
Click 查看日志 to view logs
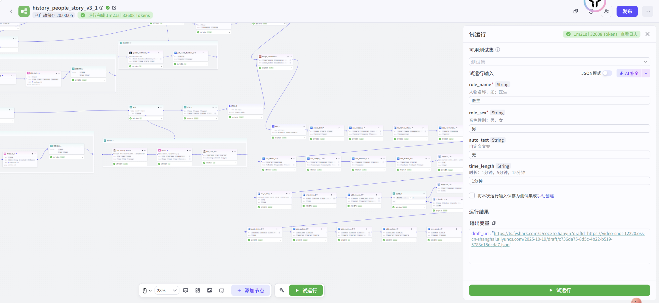(629, 34)
